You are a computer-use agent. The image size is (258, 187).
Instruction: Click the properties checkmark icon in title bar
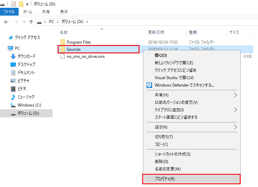pos(14,4)
